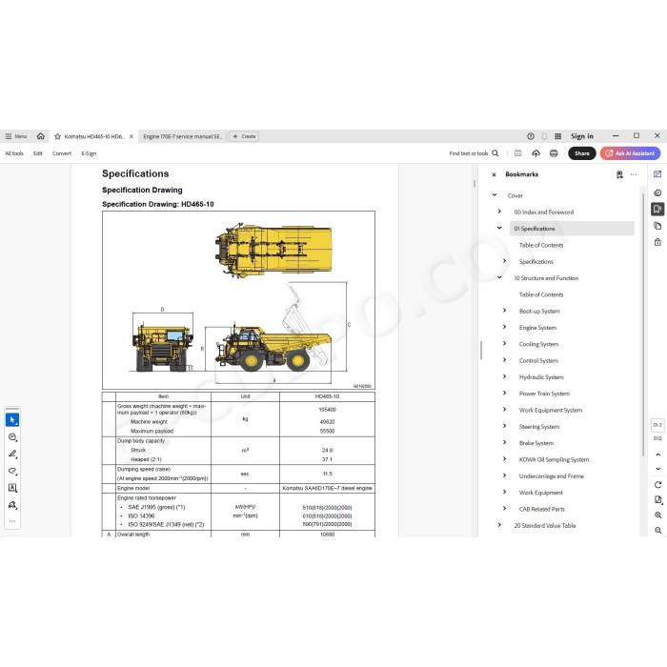
Task: Click the add comment tool in quick toolbar
Action: [12, 437]
